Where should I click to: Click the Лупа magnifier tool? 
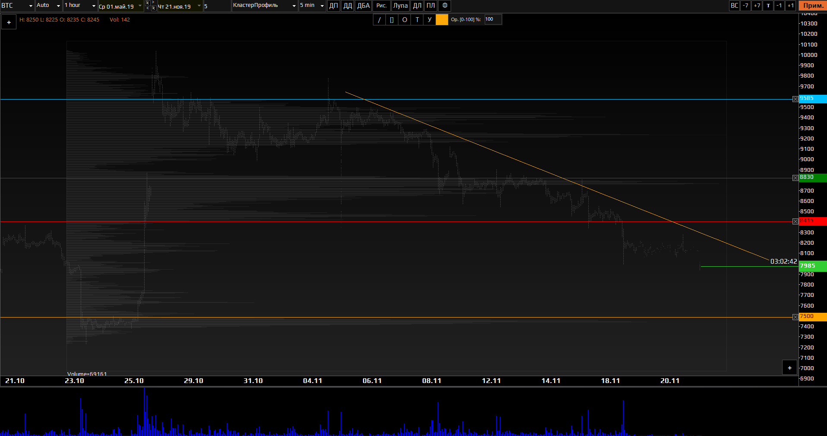400,6
